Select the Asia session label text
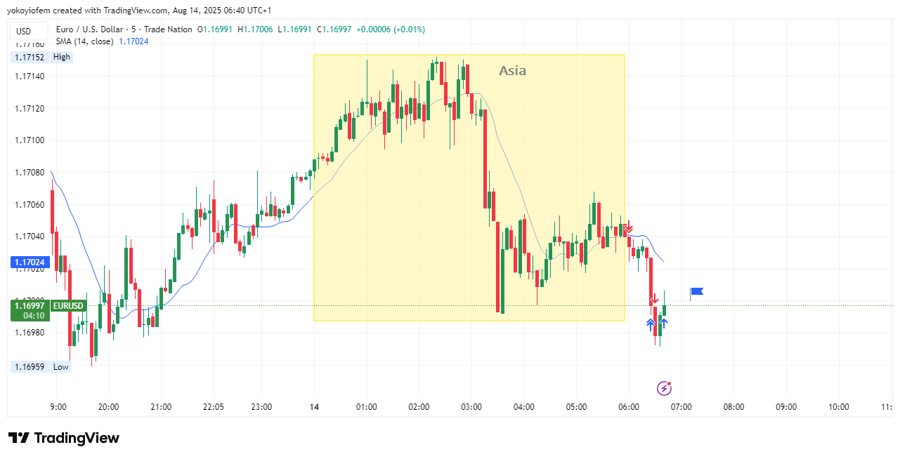 pos(512,70)
